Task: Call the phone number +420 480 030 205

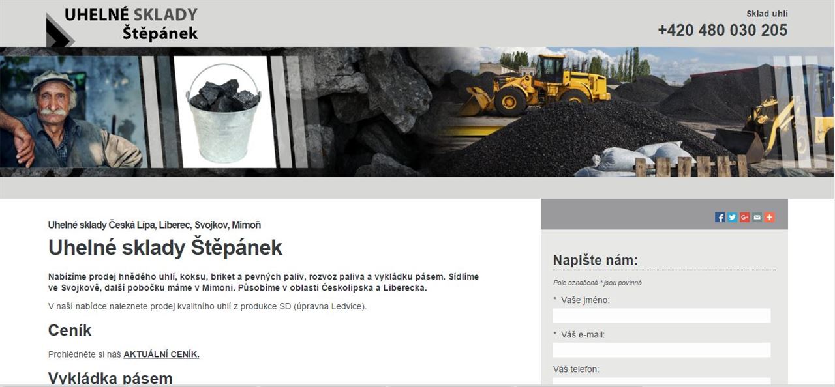Action: [x=722, y=30]
